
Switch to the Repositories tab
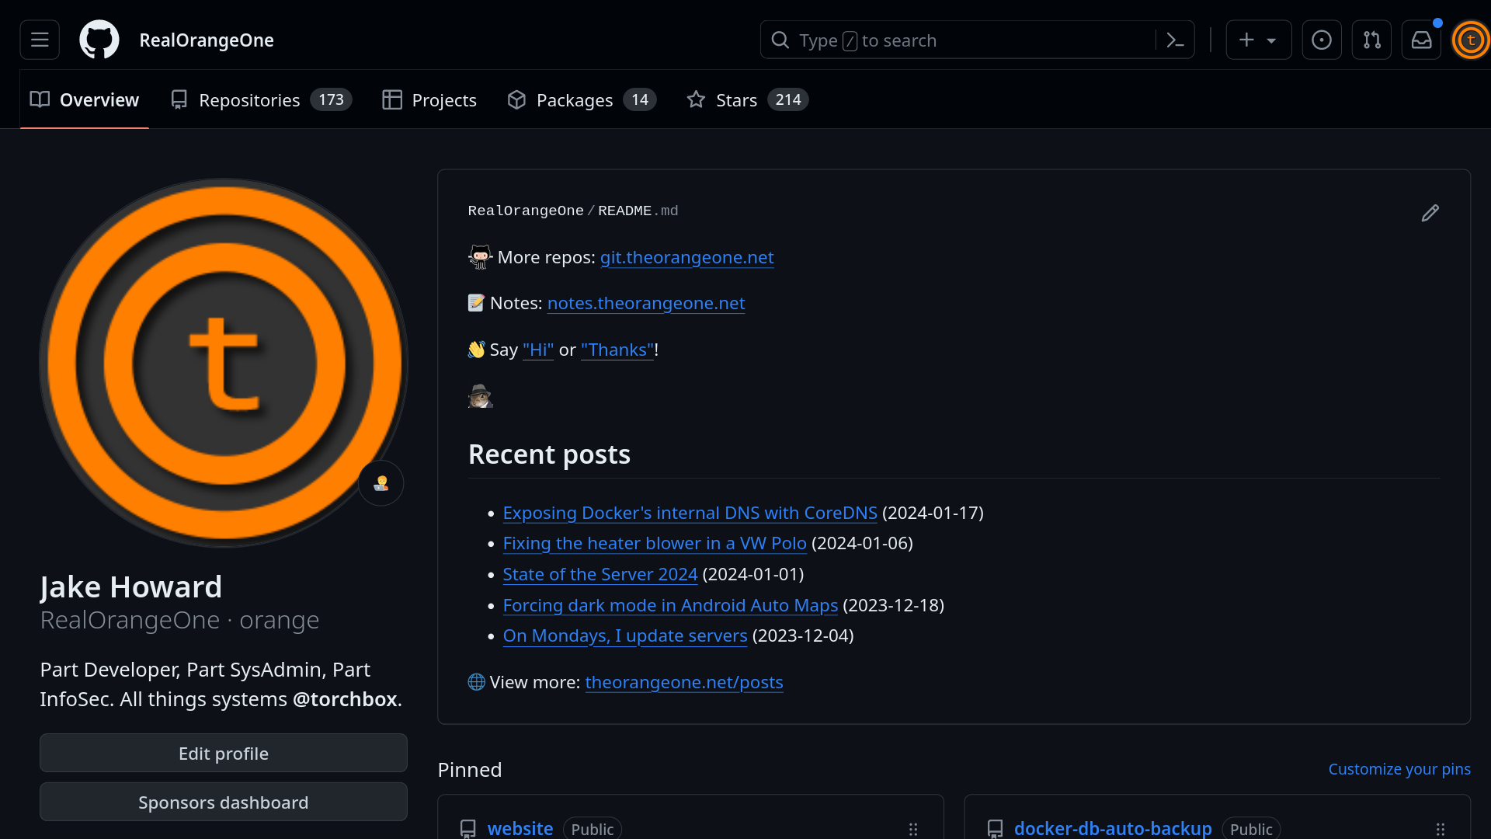click(x=261, y=99)
